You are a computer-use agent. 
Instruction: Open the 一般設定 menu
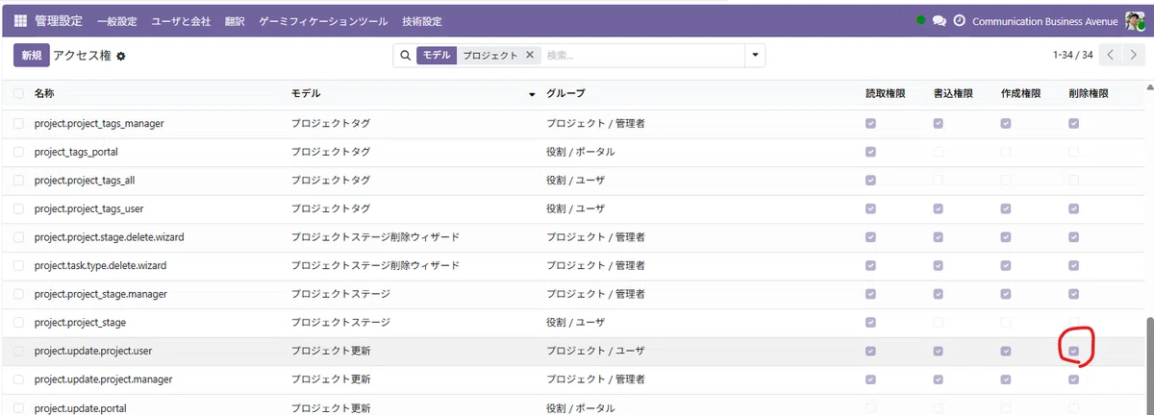pyautogui.click(x=117, y=20)
